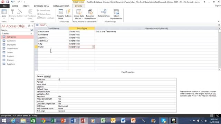Open the Builder tool
Screen dimensions: 221x124
pos(20,13)
